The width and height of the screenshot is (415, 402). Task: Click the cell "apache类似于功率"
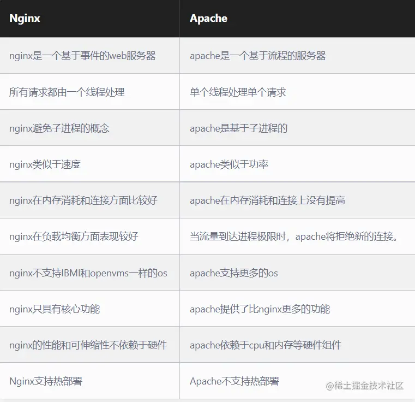point(297,164)
